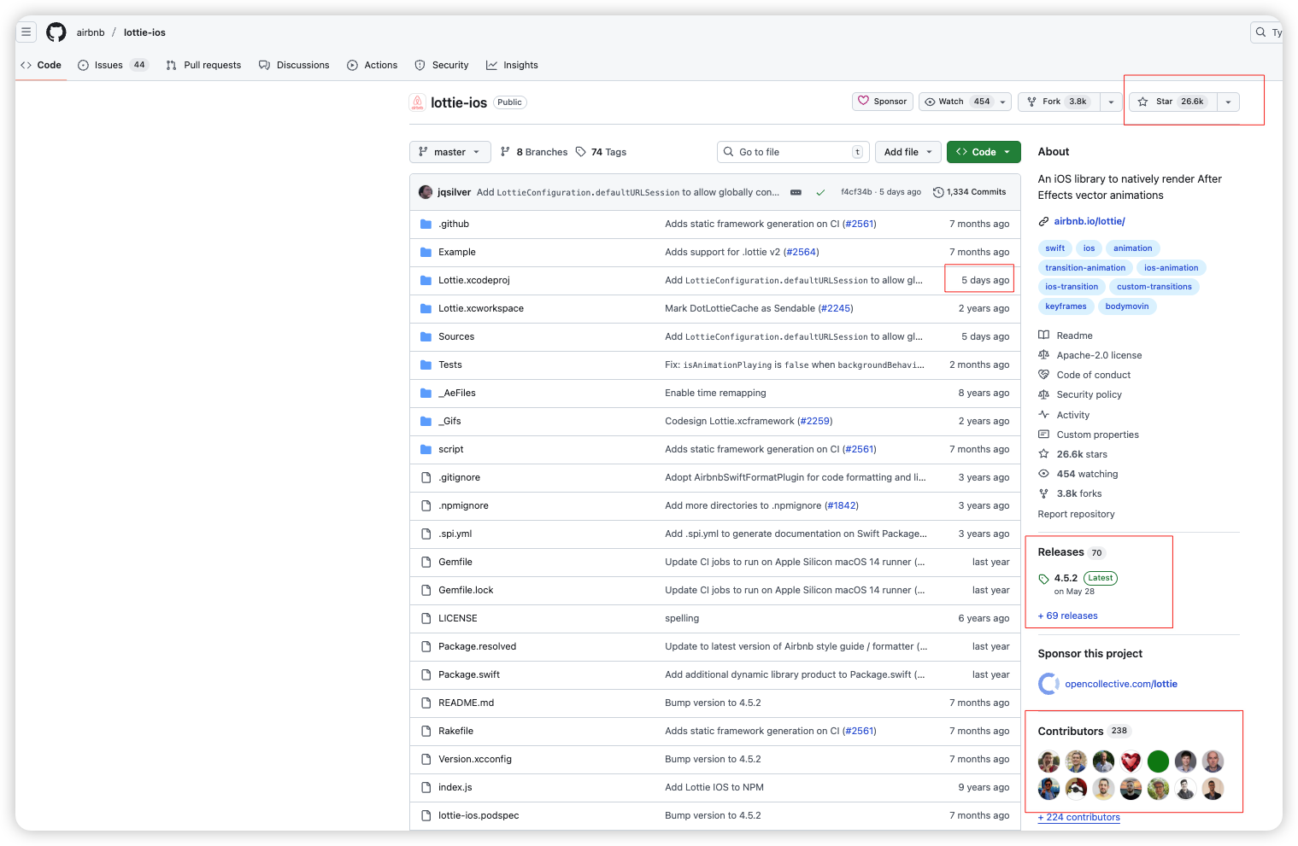Open the Lottie.xcodeproj folder
Screen dimensions: 1298x846
tap(474, 280)
